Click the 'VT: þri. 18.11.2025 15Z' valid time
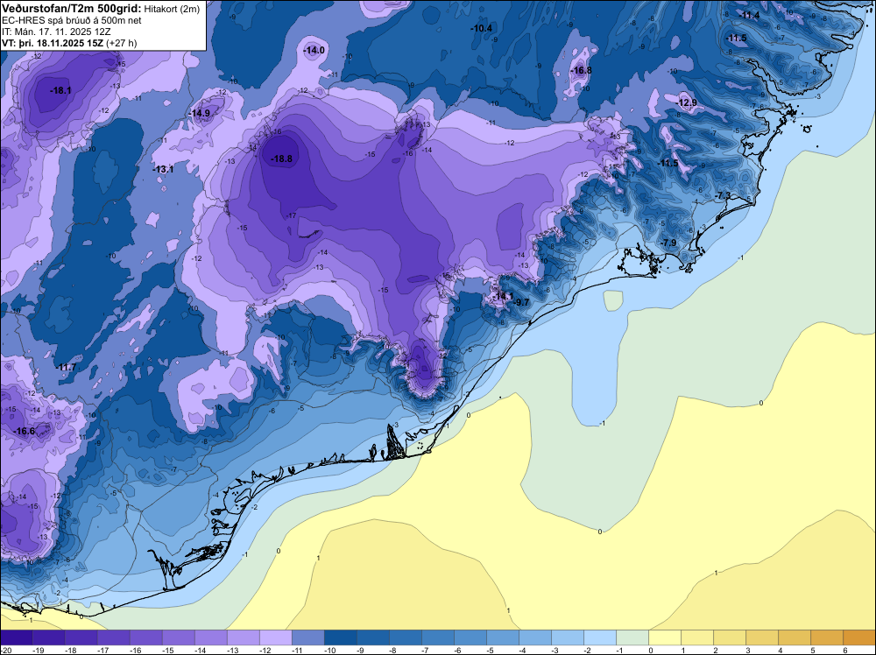The image size is (876, 655). 52,43
